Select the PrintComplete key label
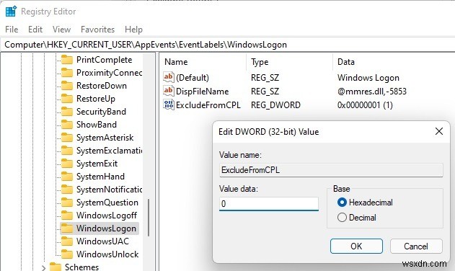Viewport: 455px width, 271px height. [x=104, y=60]
